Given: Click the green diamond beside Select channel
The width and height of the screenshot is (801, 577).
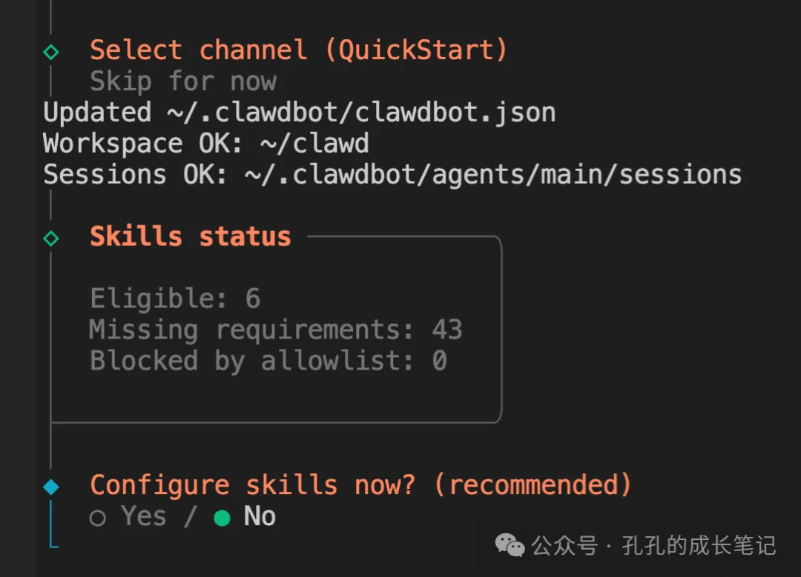Looking at the screenshot, I should coord(50,52).
